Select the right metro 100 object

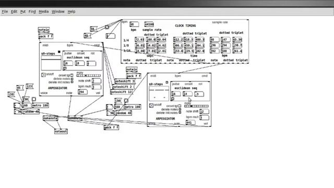[x=133, y=107]
